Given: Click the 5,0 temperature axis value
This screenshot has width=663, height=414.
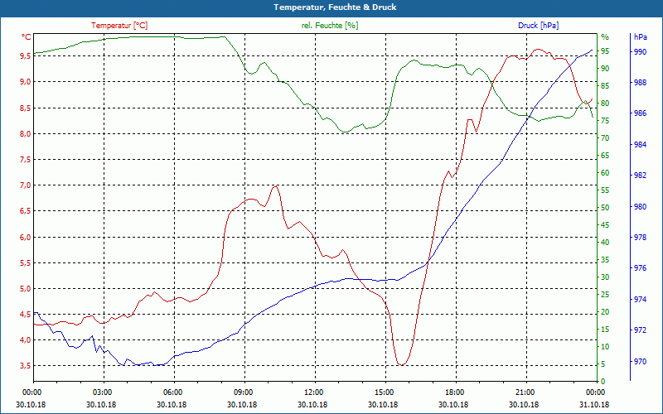Looking at the screenshot, I should coord(25,289).
